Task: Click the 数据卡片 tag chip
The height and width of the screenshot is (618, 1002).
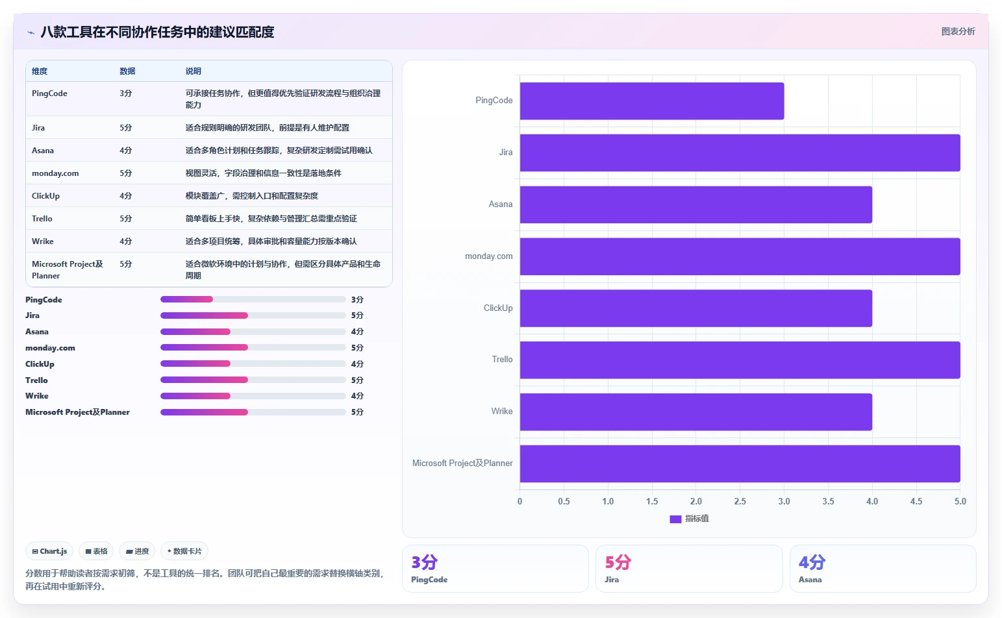Action: tap(184, 551)
